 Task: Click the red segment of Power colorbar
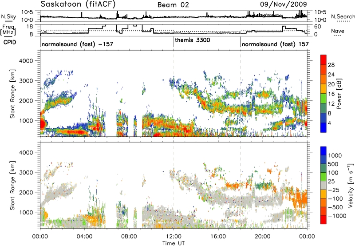coord(323,60)
